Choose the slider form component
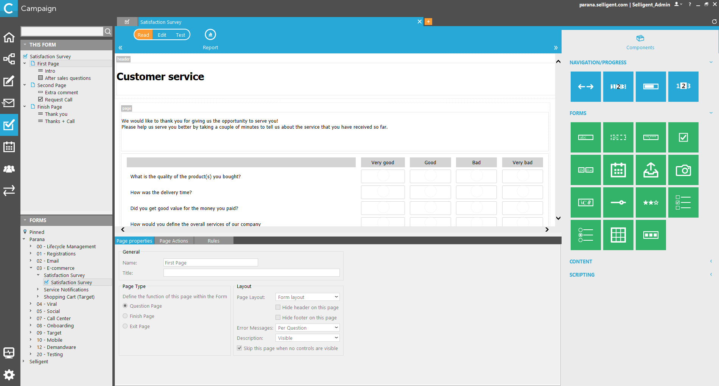Viewport: 719px width, 386px height. (x=618, y=202)
